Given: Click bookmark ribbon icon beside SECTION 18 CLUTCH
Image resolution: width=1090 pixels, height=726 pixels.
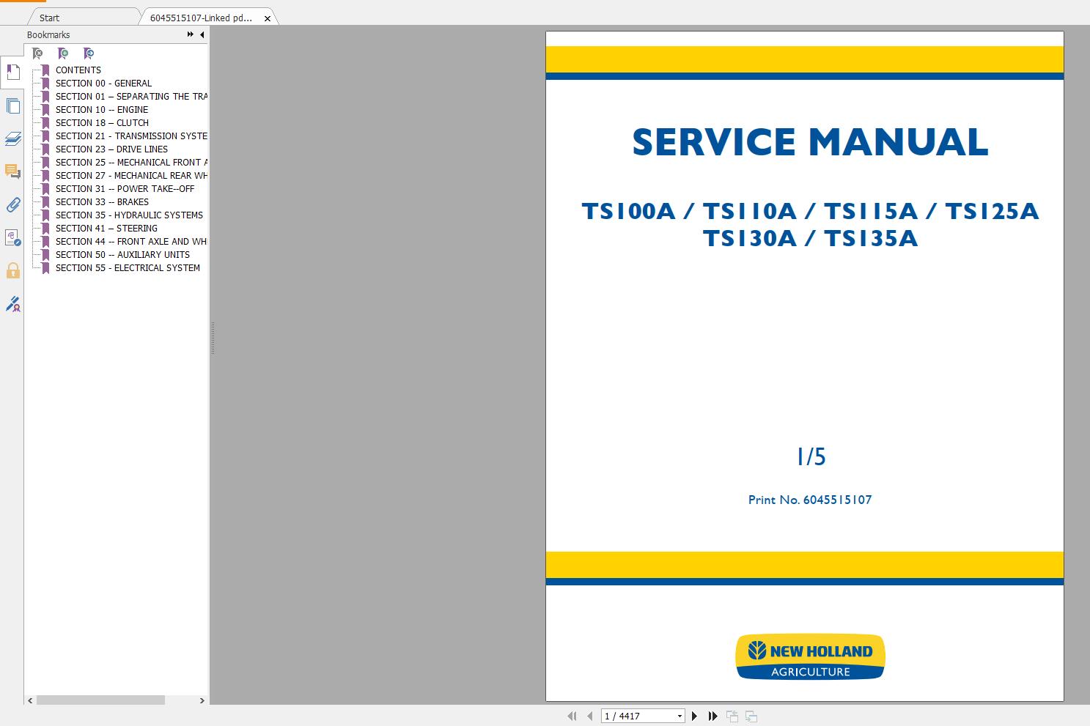Looking at the screenshot, I should (x=45, y=123).
